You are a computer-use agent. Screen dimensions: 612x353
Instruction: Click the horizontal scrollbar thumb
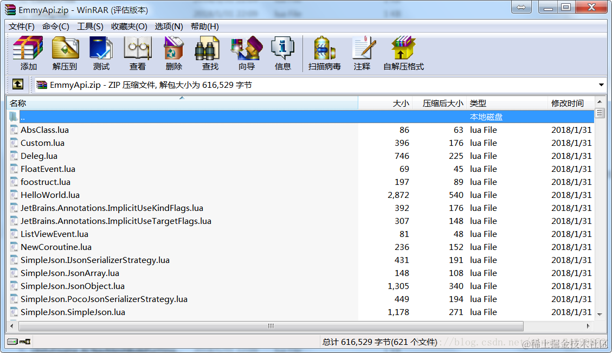click(x=270, y=326)
